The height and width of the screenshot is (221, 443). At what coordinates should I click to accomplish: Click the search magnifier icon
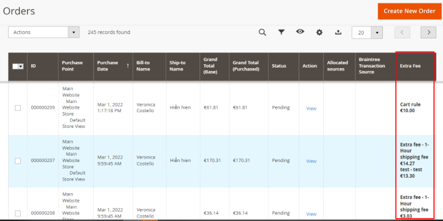click(x=262, y=32)
